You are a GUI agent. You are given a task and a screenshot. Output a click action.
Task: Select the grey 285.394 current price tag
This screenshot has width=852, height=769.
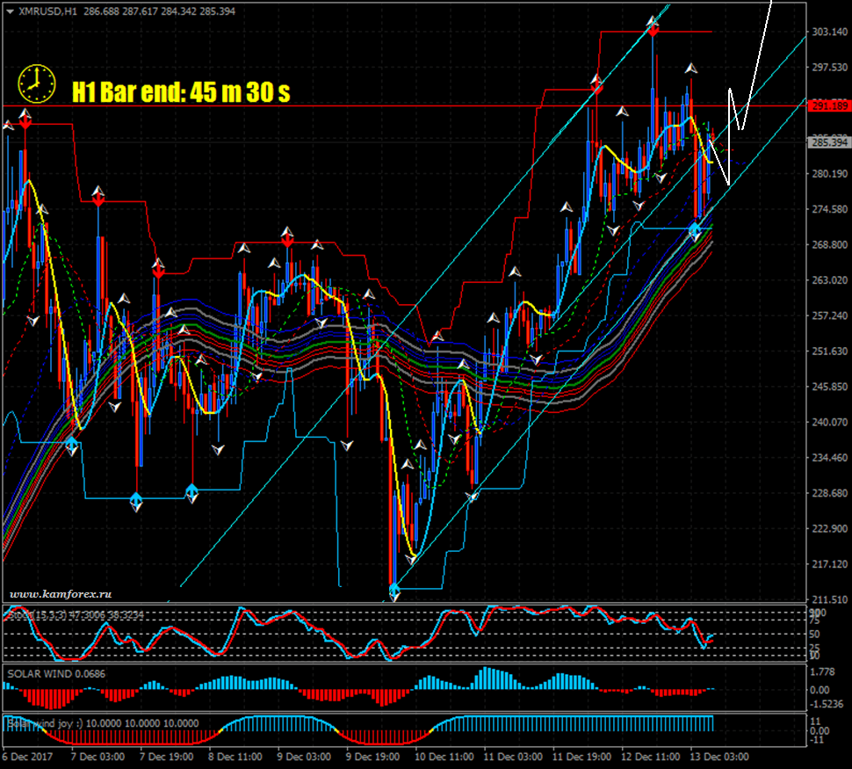829,142
